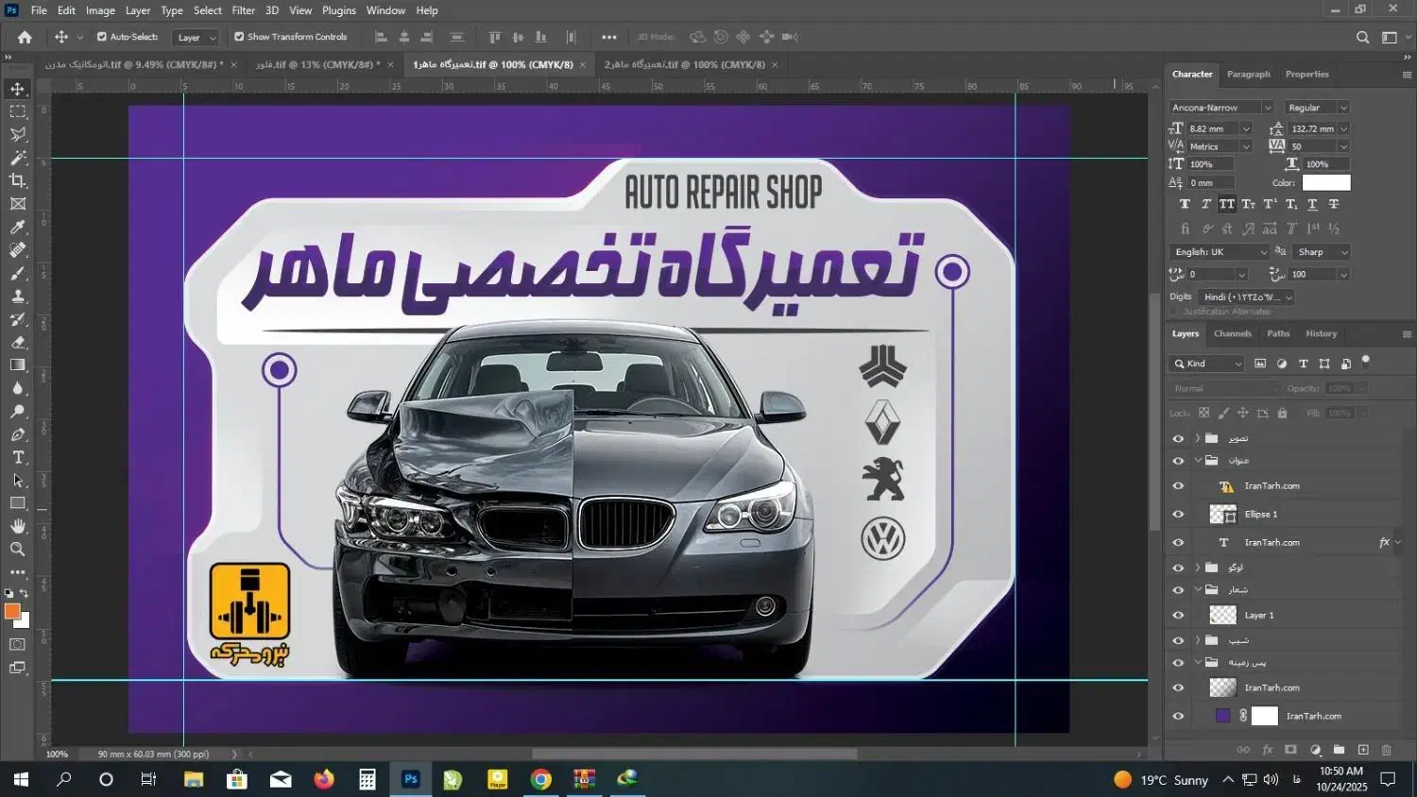Click the ligatures icon in Character panel
This screenshot has height=797, width=1417.
[1185, 229]
